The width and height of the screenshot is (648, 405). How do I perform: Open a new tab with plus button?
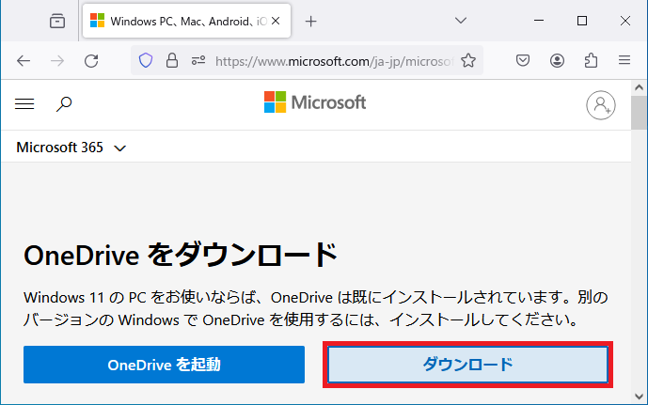tap(310, 21)
